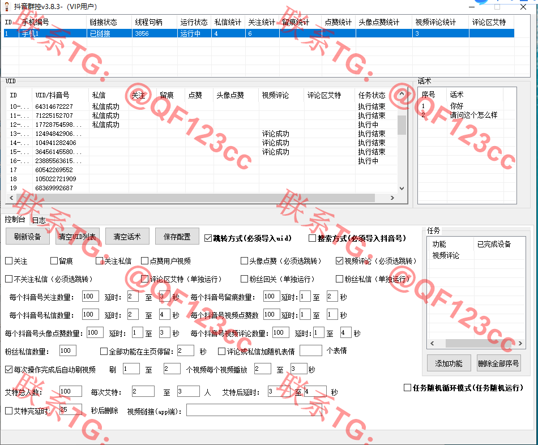Select 话术 row 请问这个怎么样
Image resolution: width=538 pixels, height=445 pixels.
coord(467,115)
